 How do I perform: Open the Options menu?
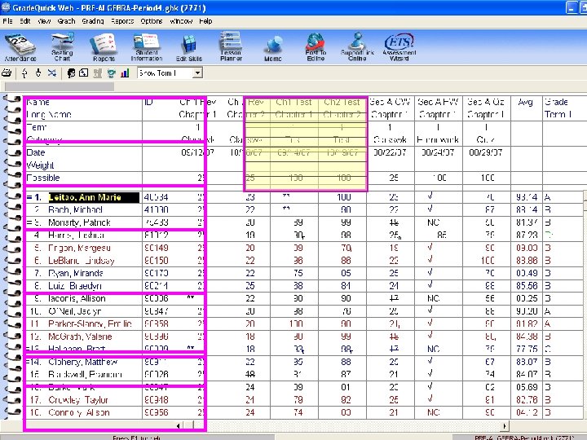(152, 21)
